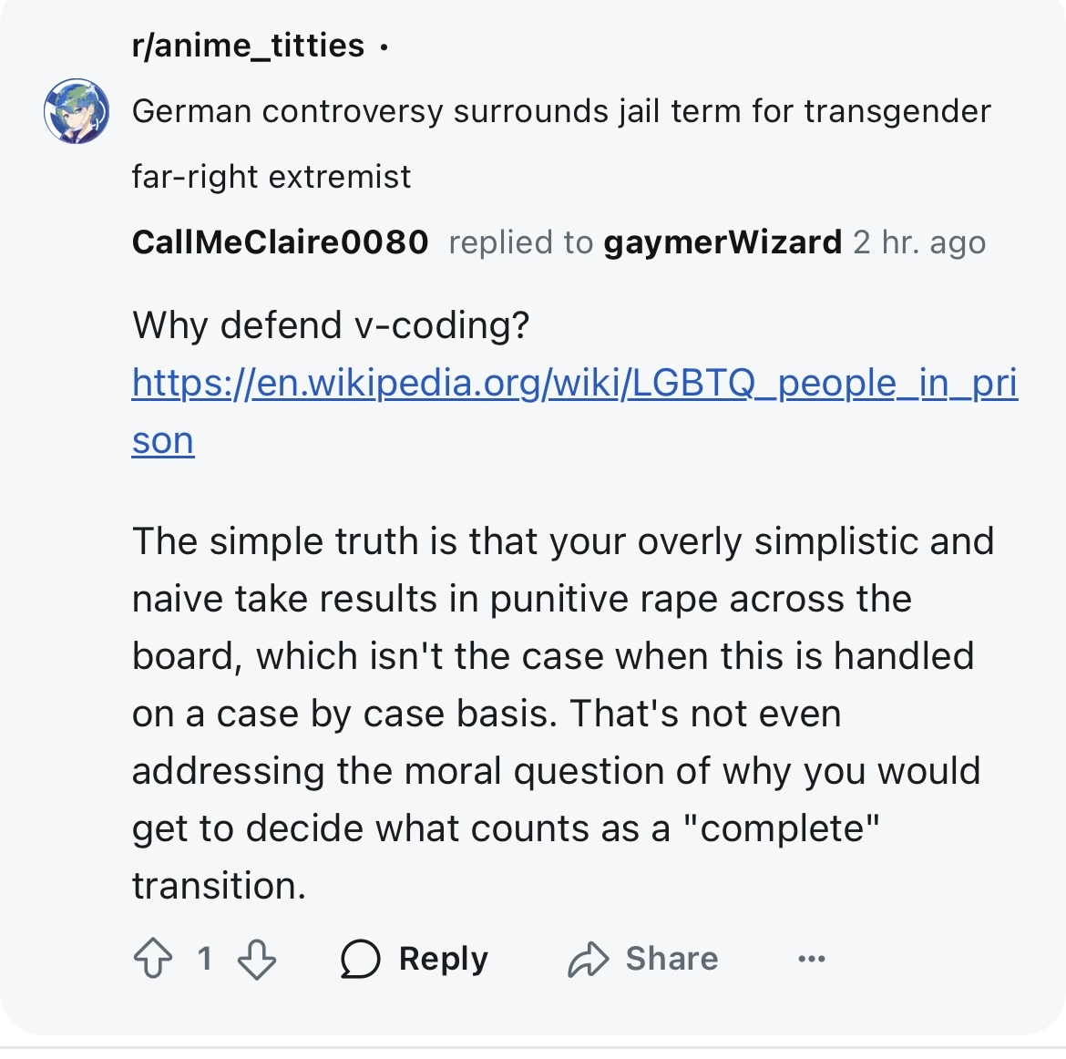Click the vote count number
This screenshot has width=1066, height=1059.
coord(205,959)
